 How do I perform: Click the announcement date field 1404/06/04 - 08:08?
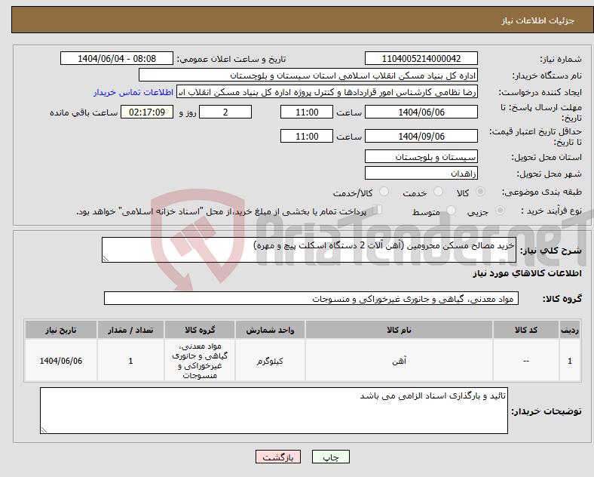(x=117, y=58)
